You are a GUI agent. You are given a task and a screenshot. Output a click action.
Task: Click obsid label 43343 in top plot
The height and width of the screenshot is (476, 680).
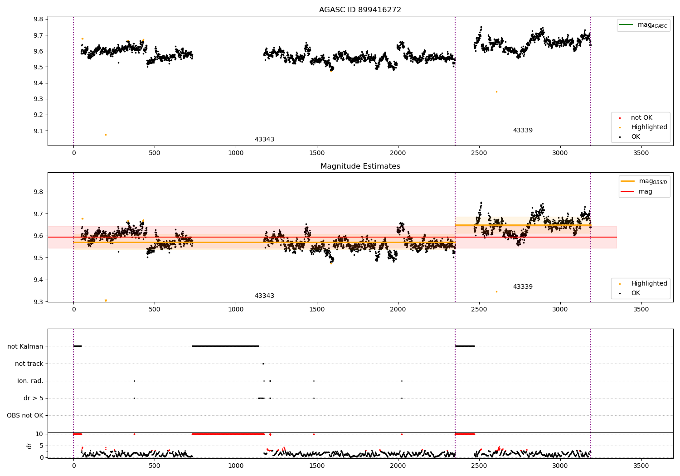coord(264,140)
